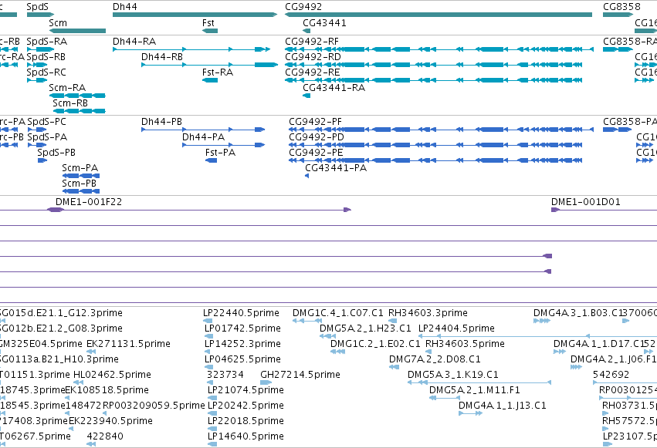Viewport: 657px width, 448px height.
Task: Select transcript Dh44-RB
Action: tap(209, 65)
